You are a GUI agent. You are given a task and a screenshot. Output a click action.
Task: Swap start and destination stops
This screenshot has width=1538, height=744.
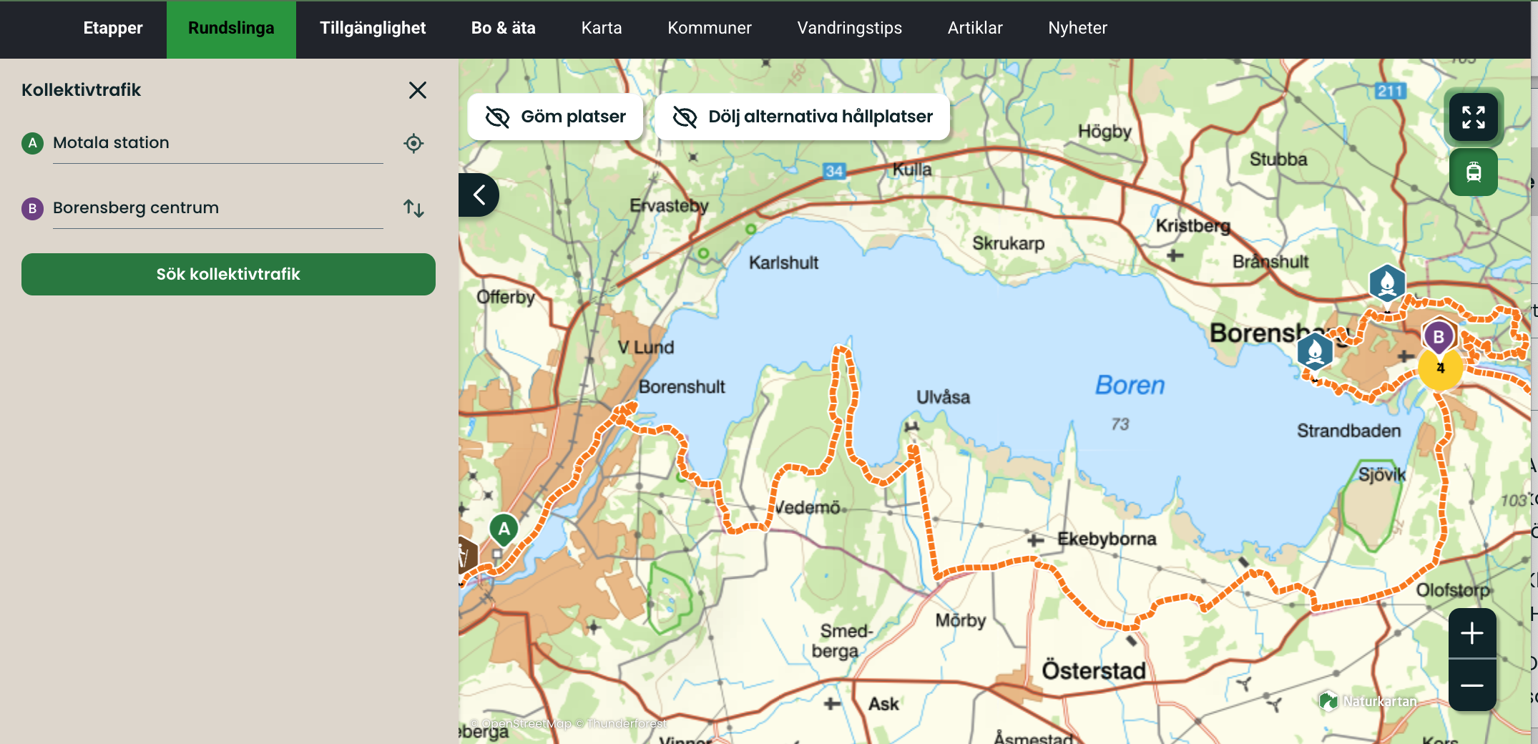click(413, 208)
